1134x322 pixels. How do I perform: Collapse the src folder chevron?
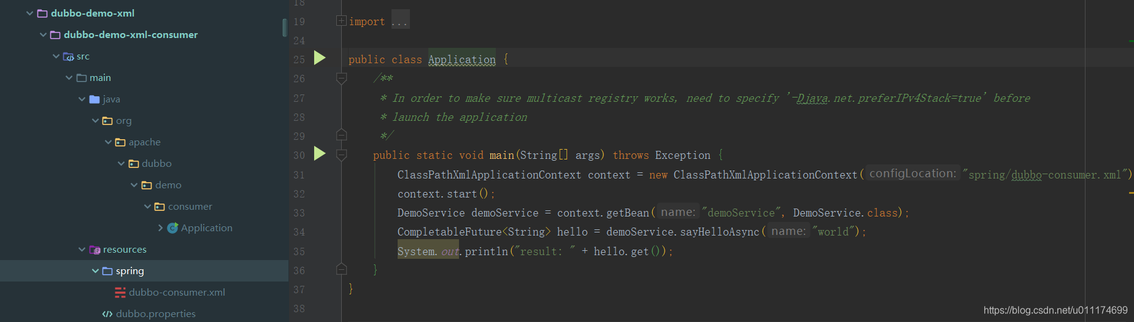(x=56, y=56)
